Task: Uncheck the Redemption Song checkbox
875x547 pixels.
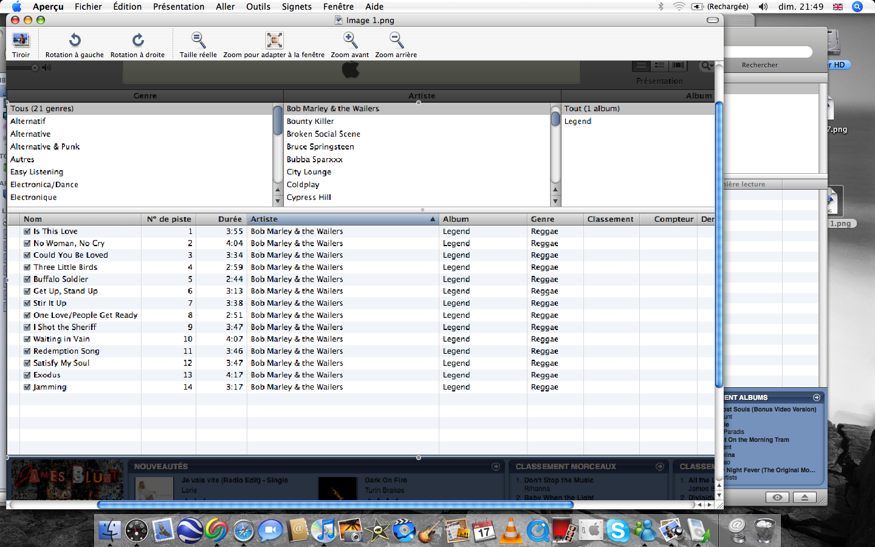Action: click(x=27, y=351)
